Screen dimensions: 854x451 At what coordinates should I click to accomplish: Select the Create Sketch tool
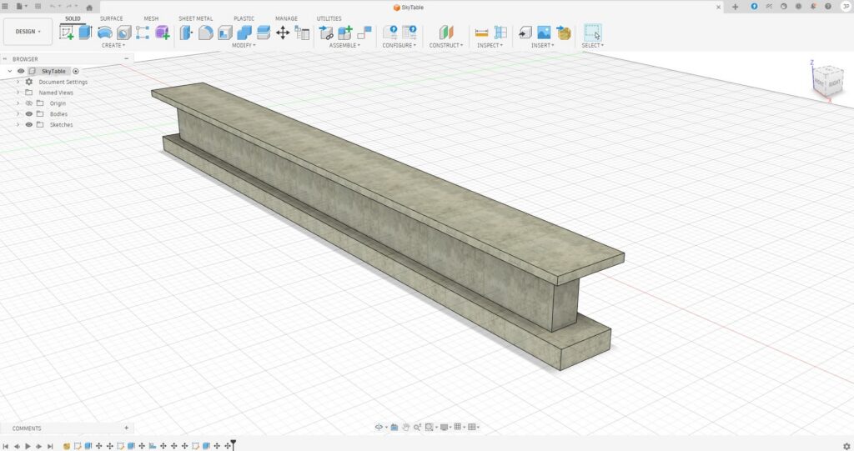tap(67, 33)
